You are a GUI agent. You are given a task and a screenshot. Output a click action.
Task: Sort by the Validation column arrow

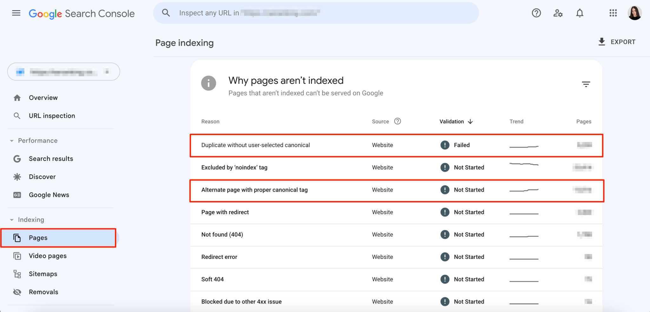click(x=471, y=121)
